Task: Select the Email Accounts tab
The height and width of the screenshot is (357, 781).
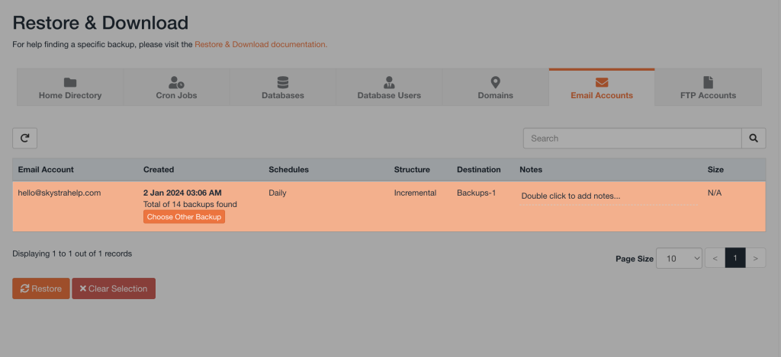Action: [x=602, y=88]
